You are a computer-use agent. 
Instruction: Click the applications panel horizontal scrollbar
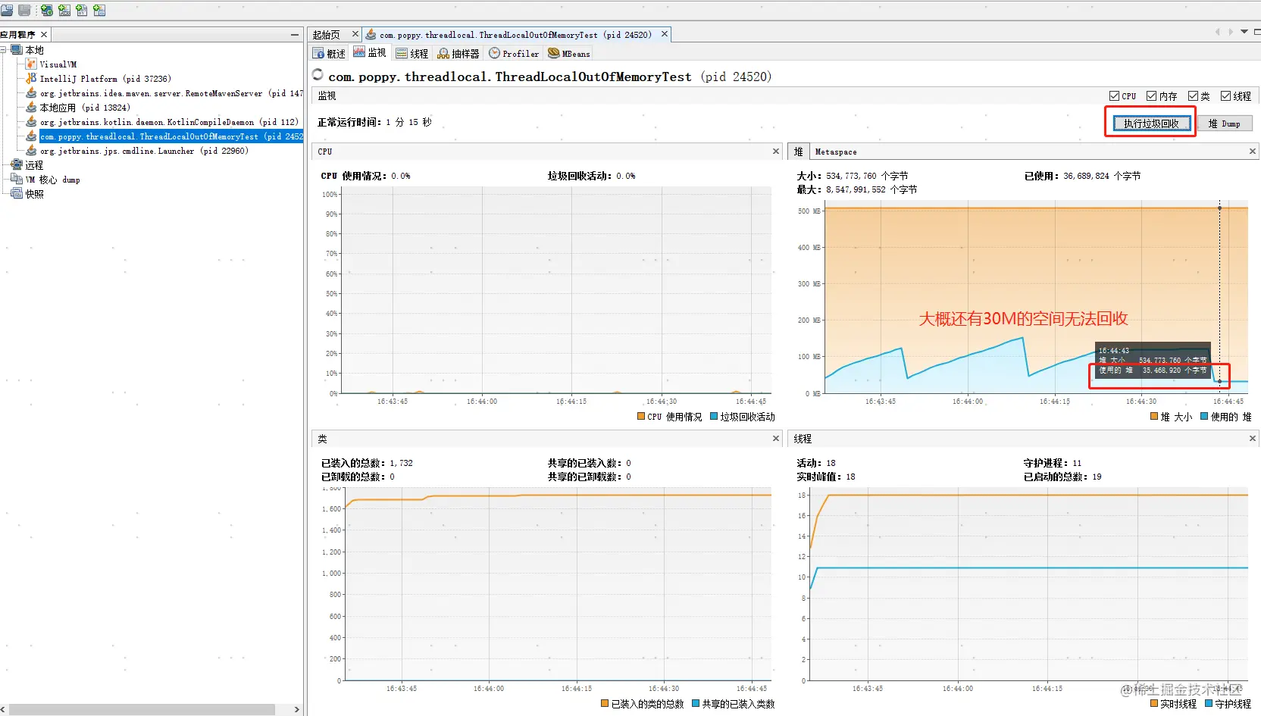[x=142, y=709]
